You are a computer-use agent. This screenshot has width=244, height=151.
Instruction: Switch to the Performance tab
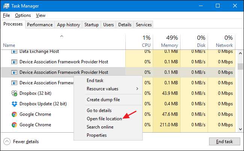[x=40, y=25]
